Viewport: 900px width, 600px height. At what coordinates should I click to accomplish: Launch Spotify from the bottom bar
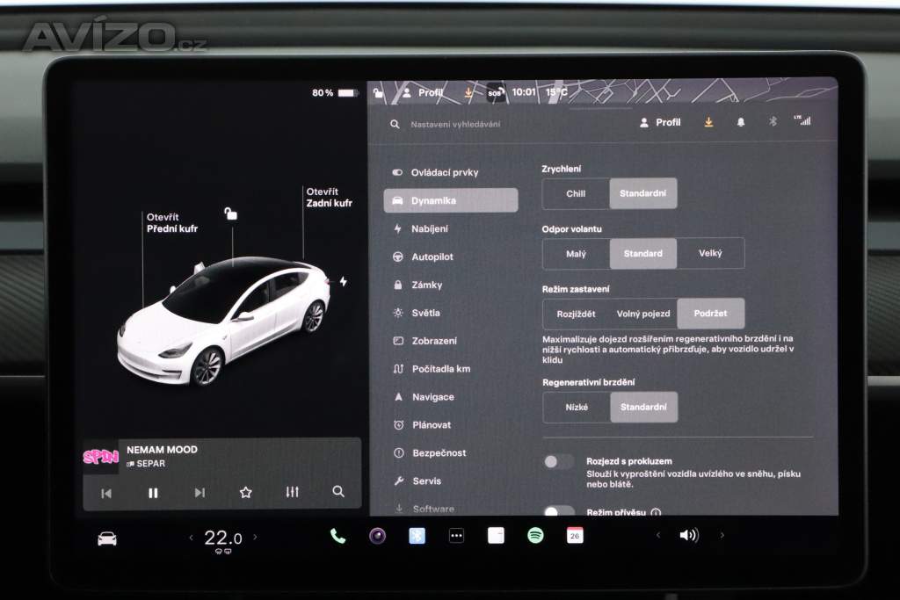tap(535, 536)
